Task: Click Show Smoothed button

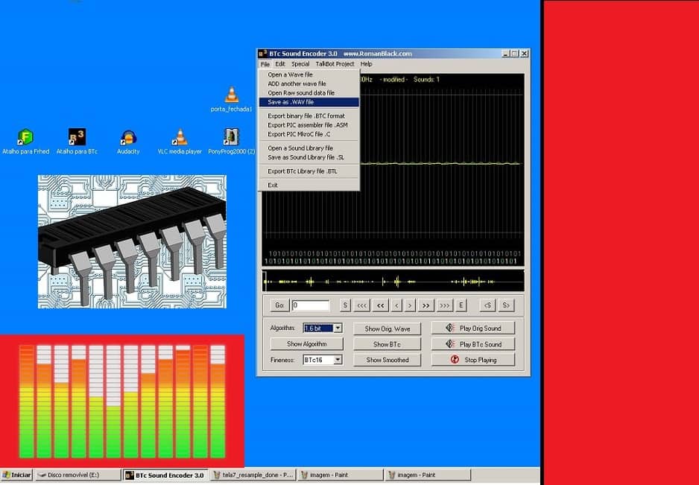Action: pos(387,360)
